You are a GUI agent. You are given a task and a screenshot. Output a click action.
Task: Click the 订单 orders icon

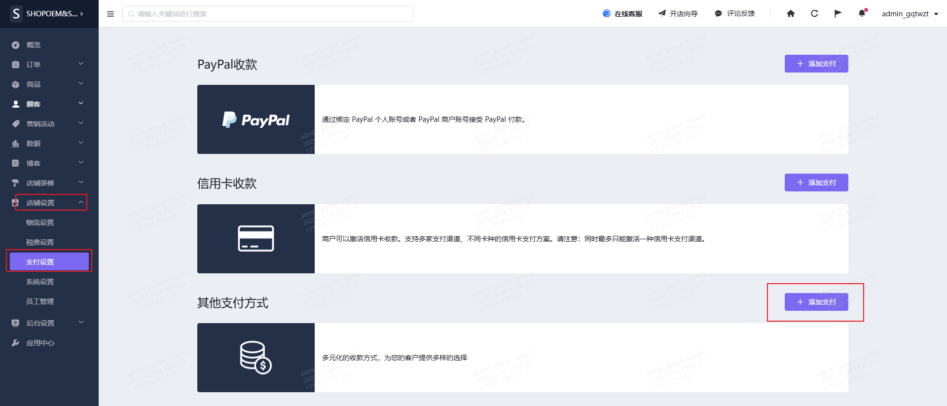[x=16, y=65]
